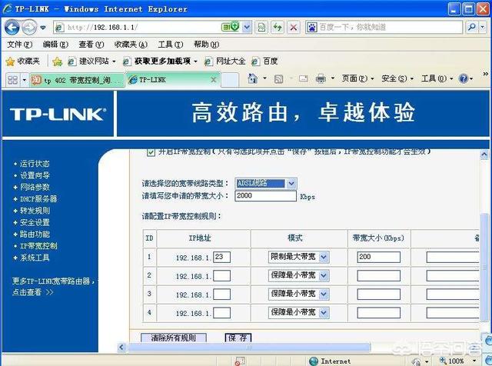Open DHCP服务器 in the sidebar
Viewport: 492px width, 366px height.
(38, 198)
